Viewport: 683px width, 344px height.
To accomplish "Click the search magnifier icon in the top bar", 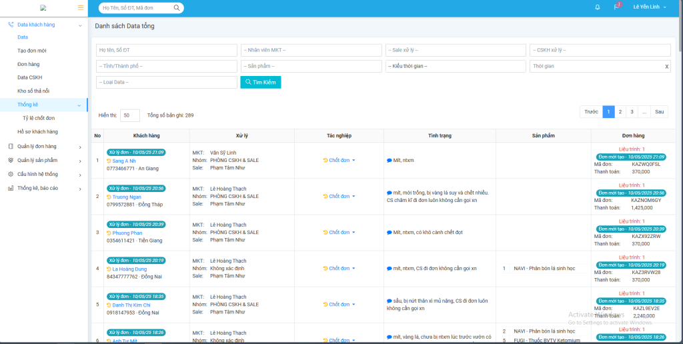I will pos(177,8).
